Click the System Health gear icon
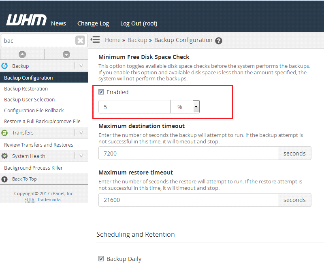 coord(4,156)
